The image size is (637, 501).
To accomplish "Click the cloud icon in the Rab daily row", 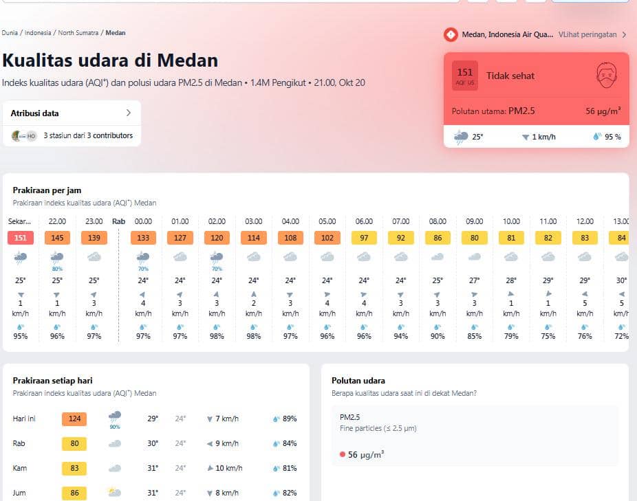I will 115,443.
